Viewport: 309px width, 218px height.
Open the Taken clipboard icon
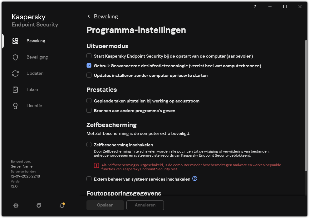click(15, 89)
